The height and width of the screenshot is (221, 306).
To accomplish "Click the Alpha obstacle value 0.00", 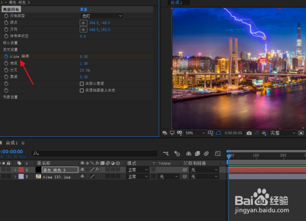I will 84,56.
